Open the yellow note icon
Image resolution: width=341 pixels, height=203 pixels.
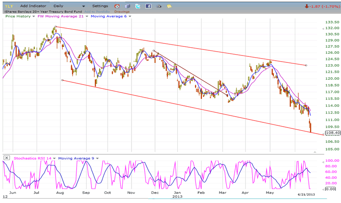[169, 6]
